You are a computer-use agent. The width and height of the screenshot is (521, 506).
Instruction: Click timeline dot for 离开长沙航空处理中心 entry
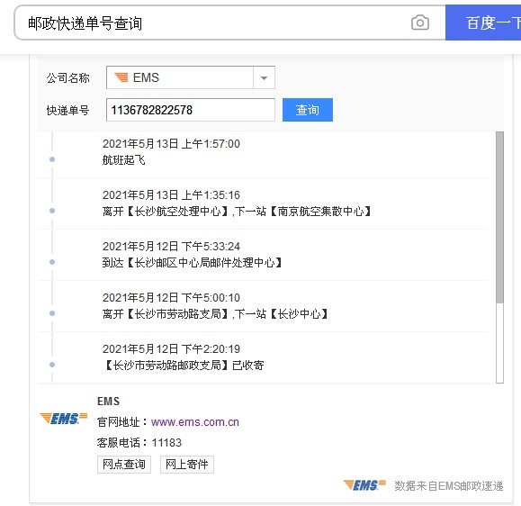(x=52, y=211)
